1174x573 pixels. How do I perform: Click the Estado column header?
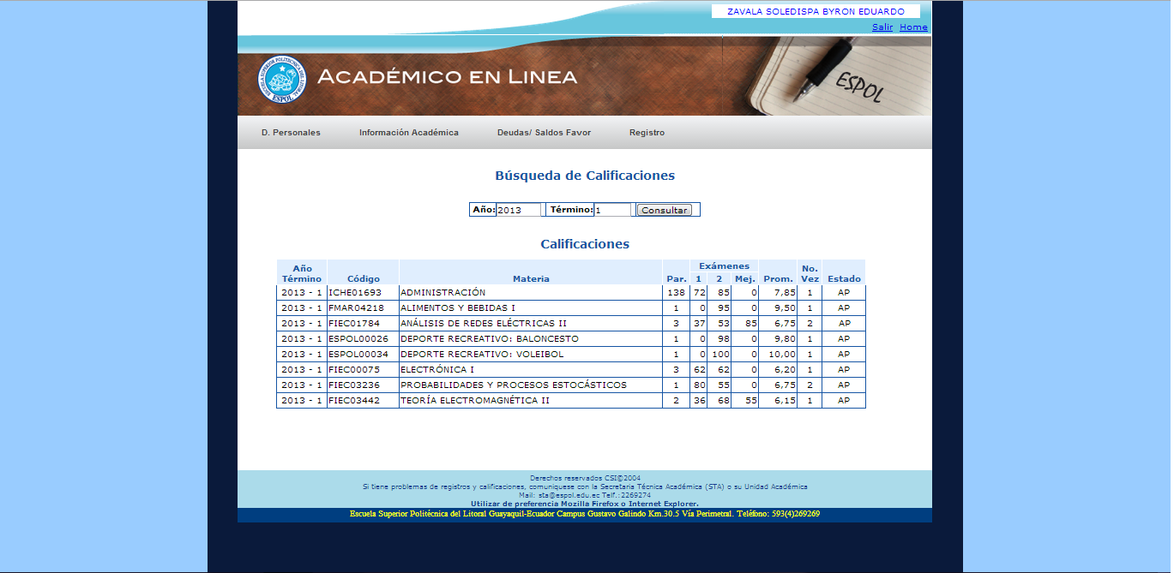[x=844, y=278]
